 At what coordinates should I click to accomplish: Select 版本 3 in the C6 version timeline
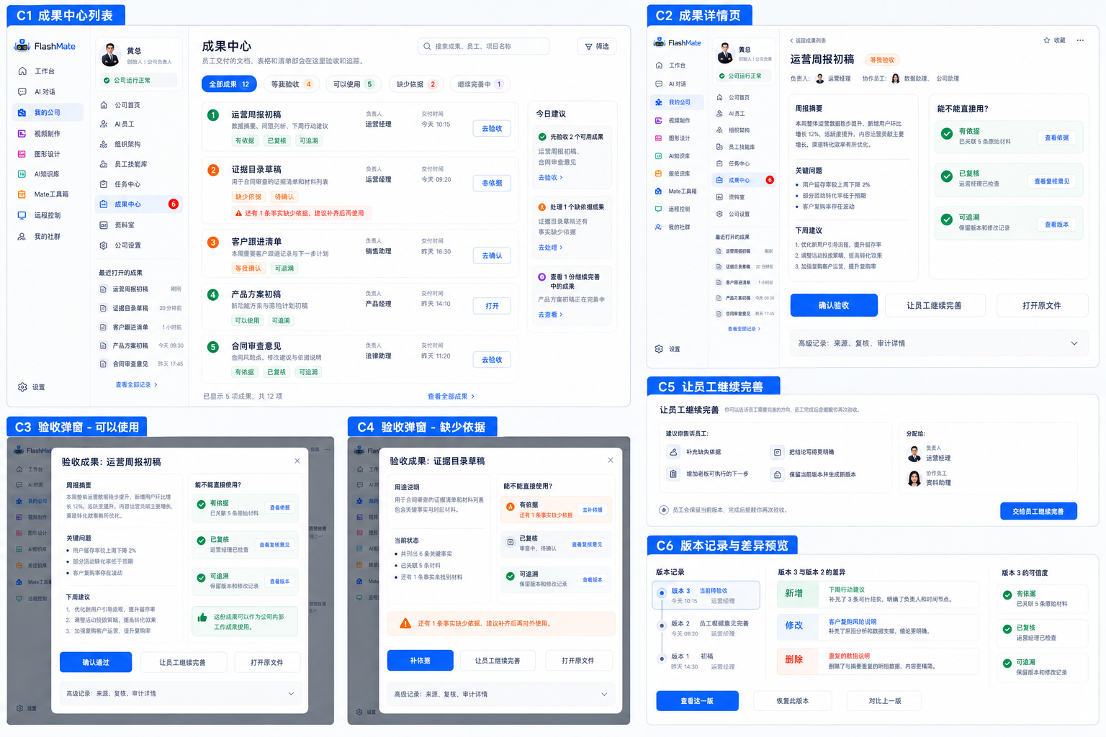pos(706,595)
